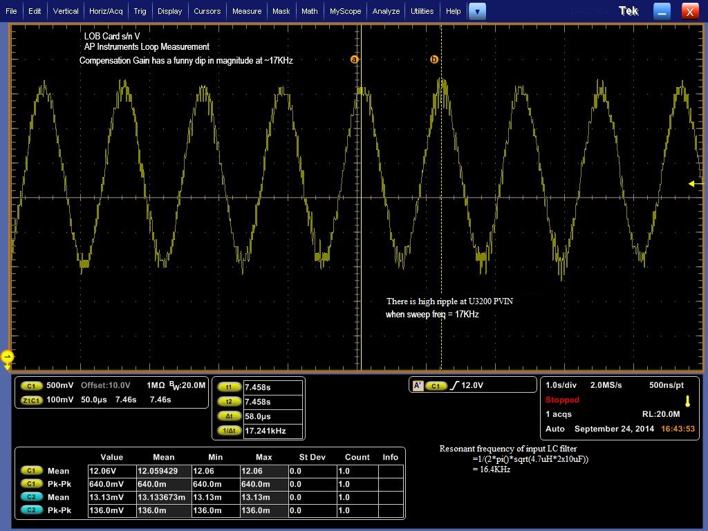708x531 pixels.
Task: Click the Δt cursor badge
Action: tap(228, 416)
